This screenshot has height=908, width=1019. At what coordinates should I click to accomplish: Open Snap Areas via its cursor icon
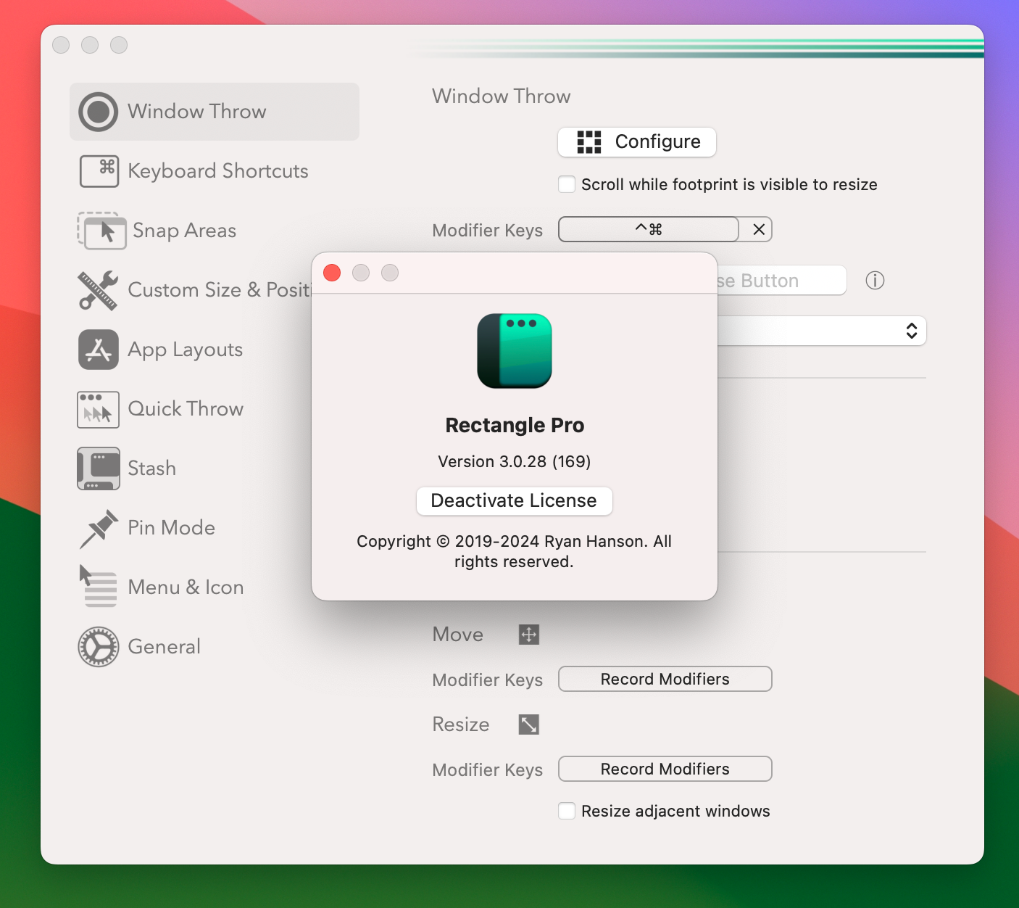pyautogui.click(x=101, y=231)
